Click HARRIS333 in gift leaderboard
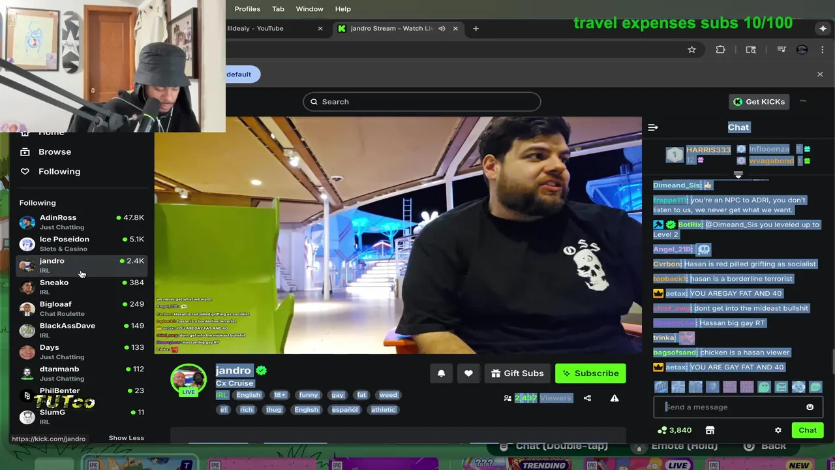 click(708, 150)
